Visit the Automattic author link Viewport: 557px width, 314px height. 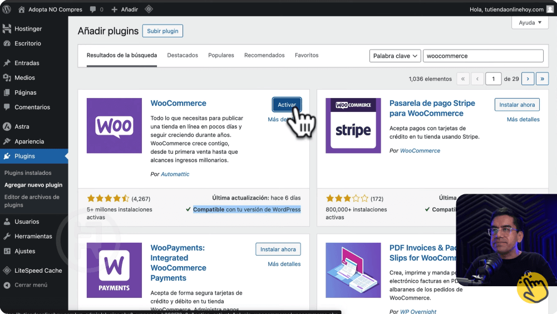pyautogui.click(x=175, y=174)
